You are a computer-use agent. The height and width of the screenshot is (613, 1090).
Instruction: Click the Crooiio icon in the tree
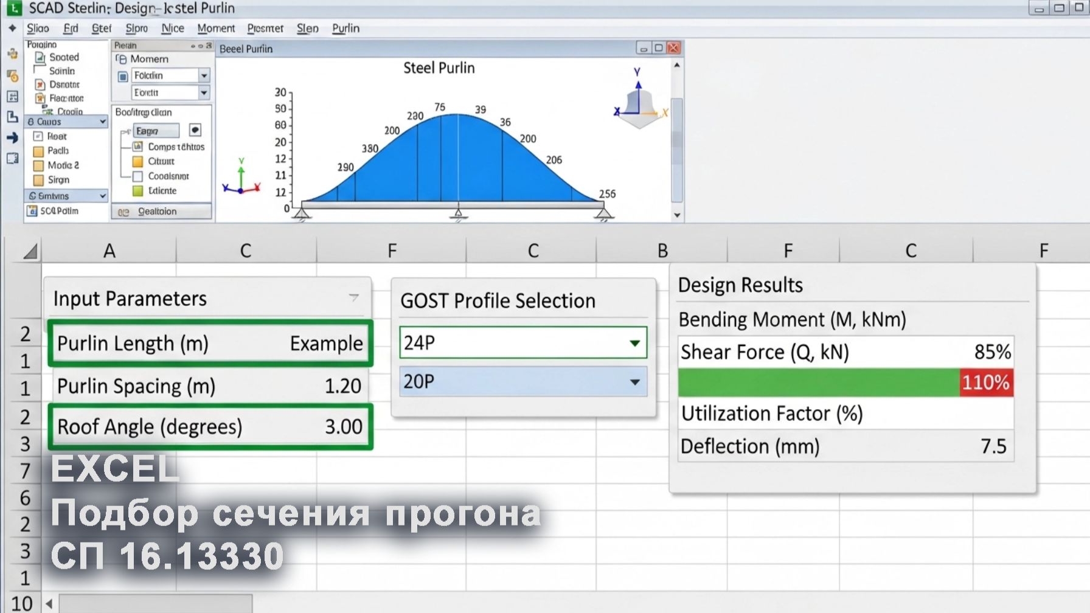click(x=47, y=111)
